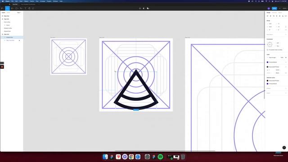Click the Align top icon
The image size is (288, 162).
tap(277, 16)
